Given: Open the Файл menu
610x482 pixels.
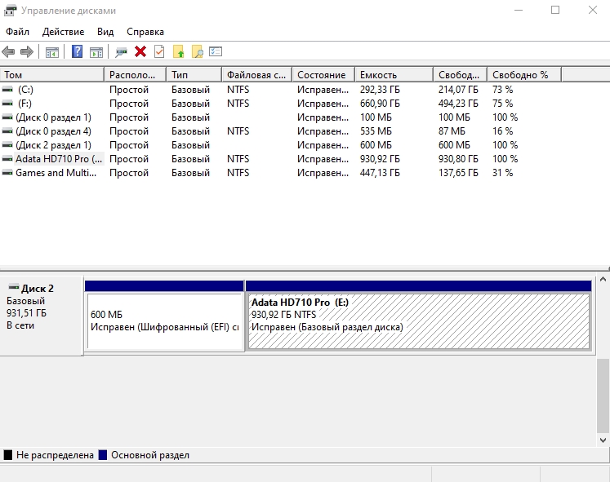Looking at the screenshot, I should pos(17,32).
